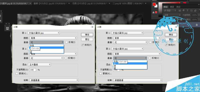Screen dimensions: 200x92
Task: Click the red foreground color swatch
Action: 154,4
